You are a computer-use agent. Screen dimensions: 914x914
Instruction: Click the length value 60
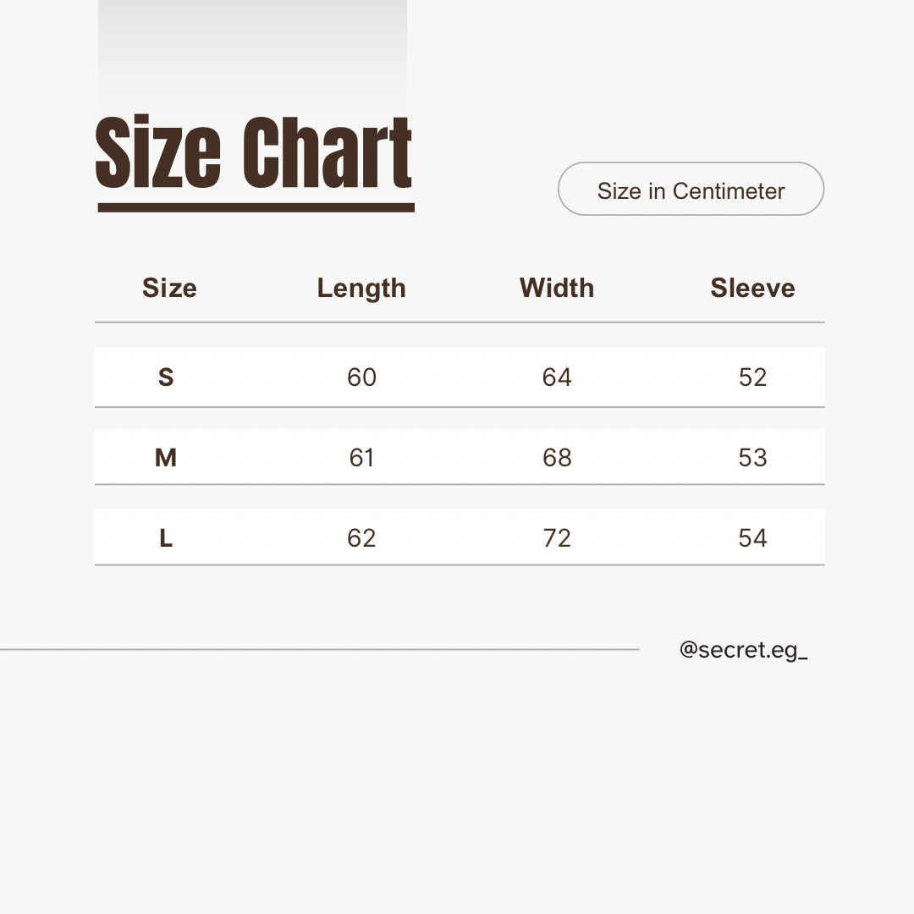point(361,377)
